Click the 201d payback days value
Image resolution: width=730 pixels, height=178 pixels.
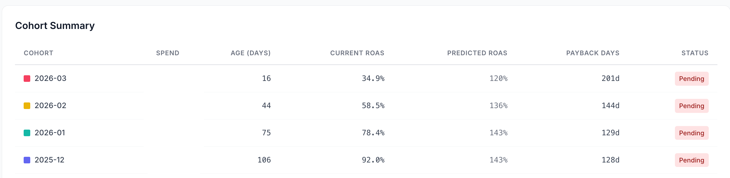point(610,79)
